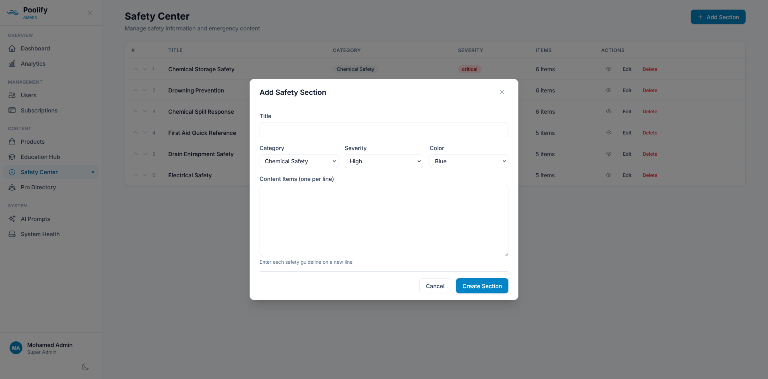Open AI Prompts from sidebar
Viewport: 768px width, 379px height.
[51, 219]
